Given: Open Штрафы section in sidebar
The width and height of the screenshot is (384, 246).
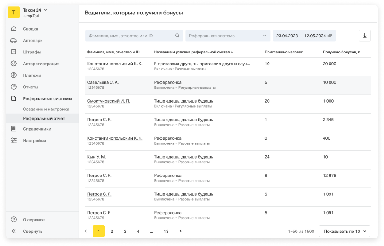Looking at the screenshot, I should click(32, 52).
